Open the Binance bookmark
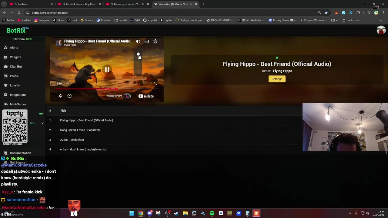The width and height of the screenshot is (388, 218). coord(87,20)
